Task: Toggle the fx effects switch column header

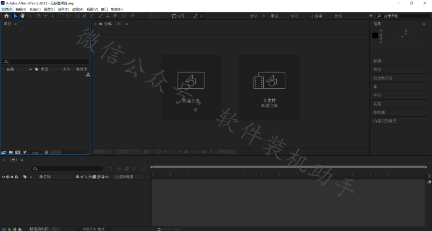Action: click(x=90, y=177)
